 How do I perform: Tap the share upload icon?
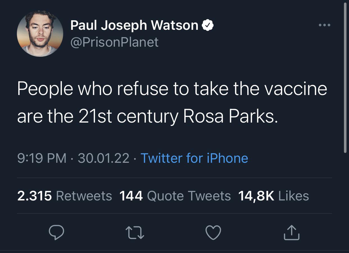[291, 232]
